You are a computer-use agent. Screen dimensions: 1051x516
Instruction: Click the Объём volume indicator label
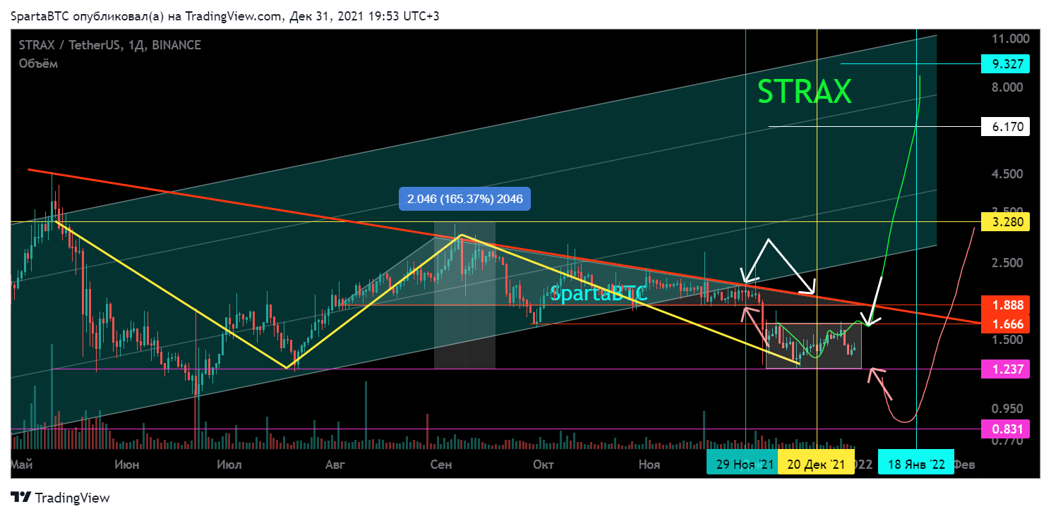coord(39,63)
